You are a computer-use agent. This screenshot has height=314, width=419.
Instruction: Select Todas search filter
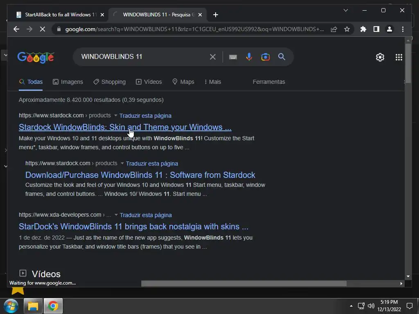click(31, 82)
